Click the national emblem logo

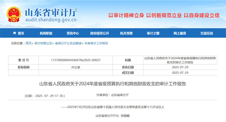pos(14,14)
